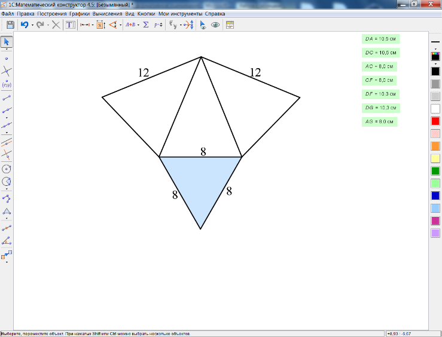Select the DA = 10,5 см measurement label
This screenshot has width=442, height=337.
(380, 39)
